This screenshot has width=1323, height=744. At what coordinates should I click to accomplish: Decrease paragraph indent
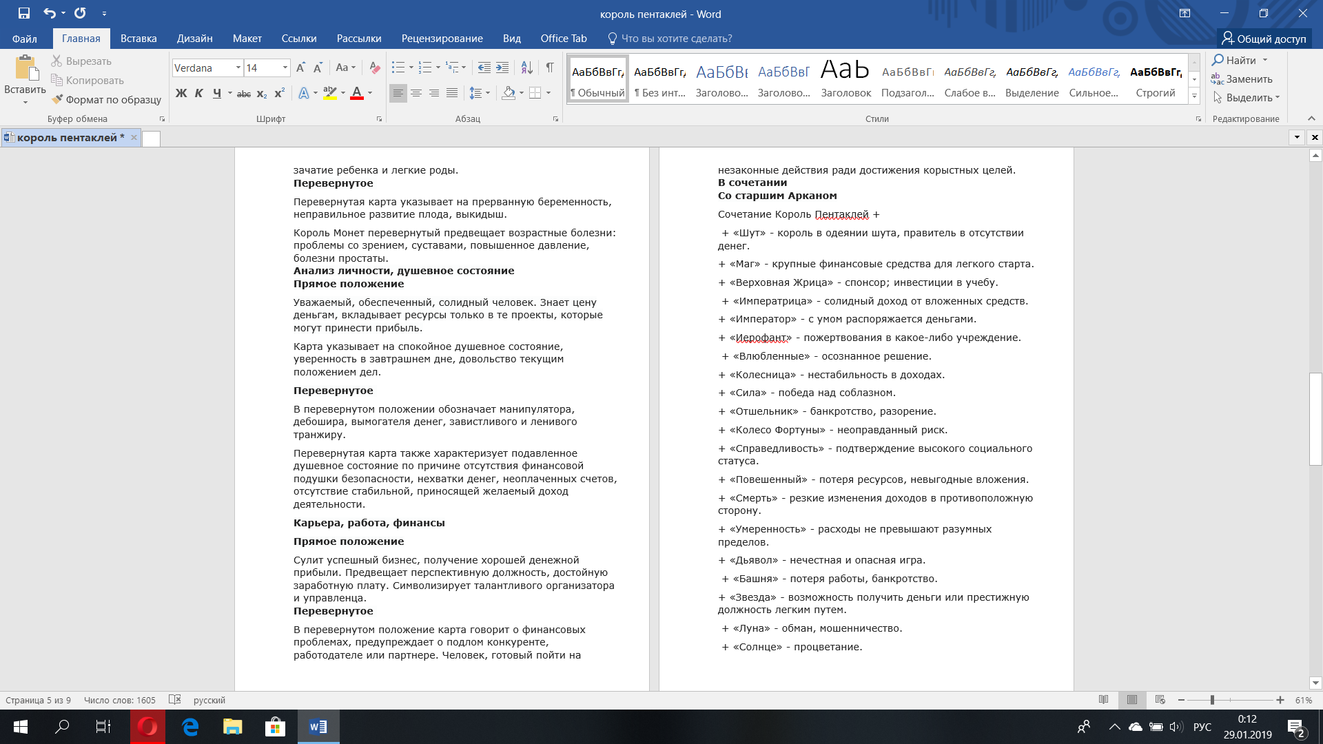coord(484,68)
